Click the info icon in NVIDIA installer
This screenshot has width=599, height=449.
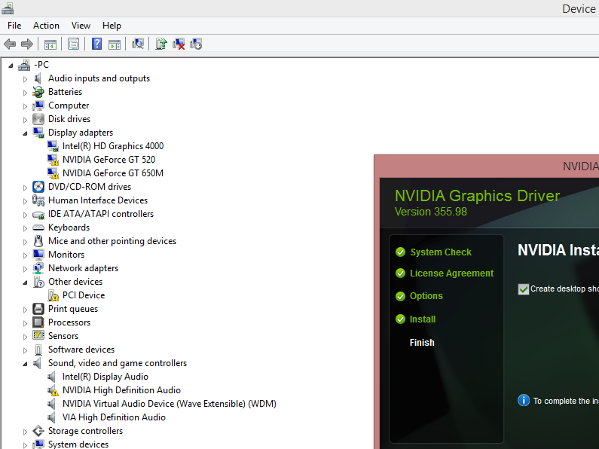pyautogui.click(x=524, y=401)
